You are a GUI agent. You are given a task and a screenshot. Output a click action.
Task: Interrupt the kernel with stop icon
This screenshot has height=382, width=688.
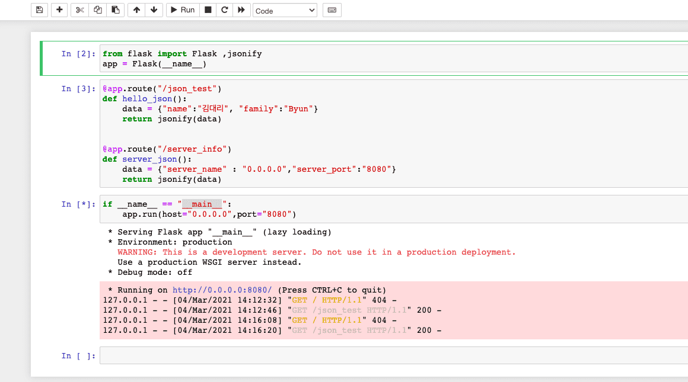click(x=207, y=10)
